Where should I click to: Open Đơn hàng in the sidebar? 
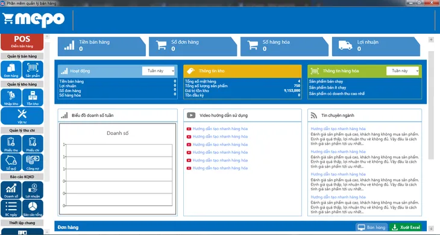(x=11, y=69)
